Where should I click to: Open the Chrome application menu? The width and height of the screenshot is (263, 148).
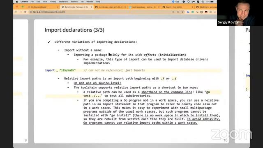(24, 2)
